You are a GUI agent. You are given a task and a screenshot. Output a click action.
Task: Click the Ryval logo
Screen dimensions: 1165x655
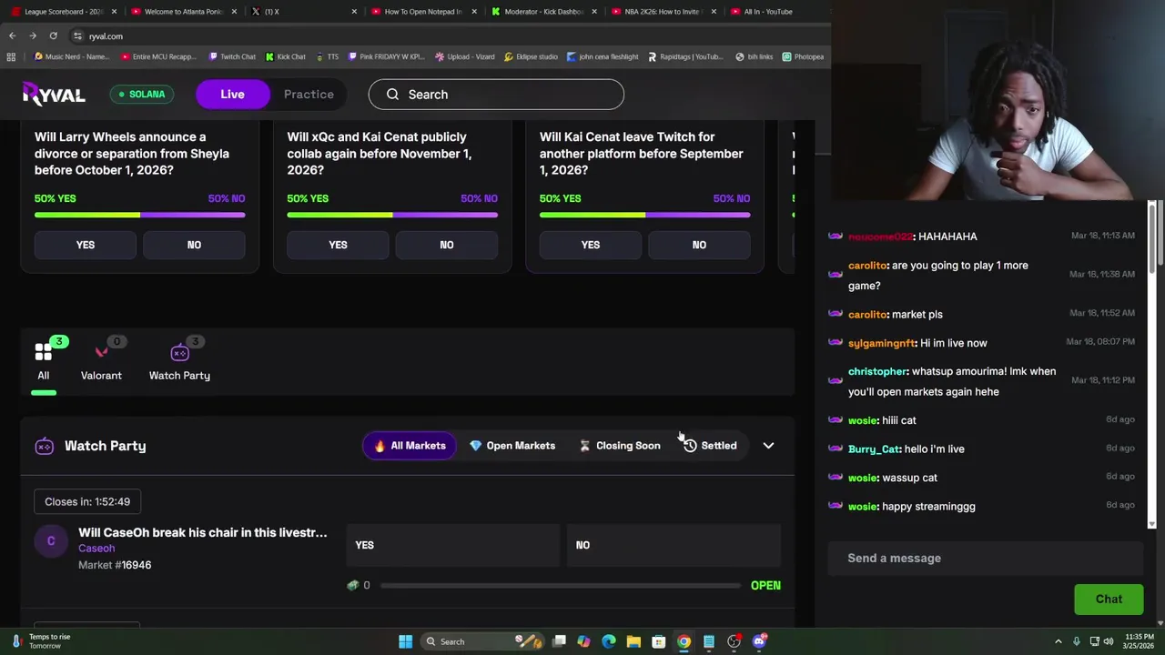click(54, 94)
